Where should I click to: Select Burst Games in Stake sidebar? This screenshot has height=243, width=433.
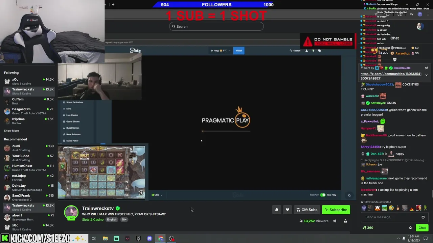[x=71, y=128]
